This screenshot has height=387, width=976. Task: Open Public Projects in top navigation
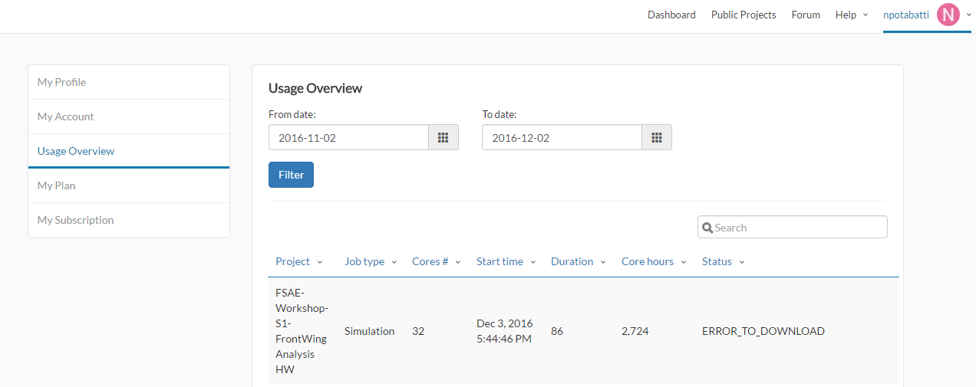pos(744,15)
